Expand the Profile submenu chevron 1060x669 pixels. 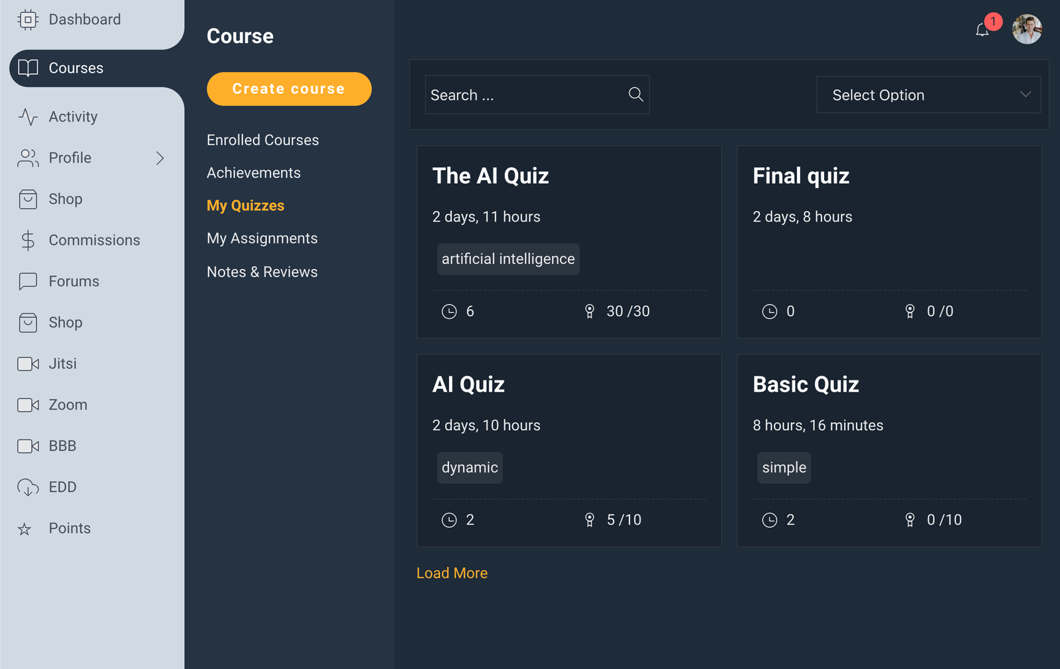click(160, 158)
